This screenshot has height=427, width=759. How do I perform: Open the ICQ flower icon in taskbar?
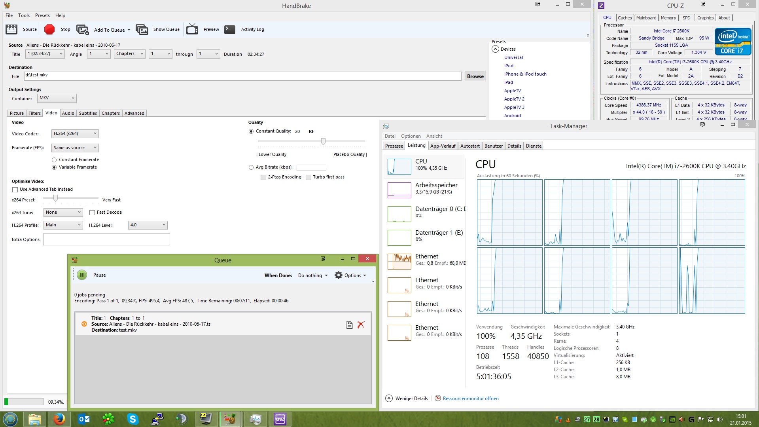click(108, 419)
